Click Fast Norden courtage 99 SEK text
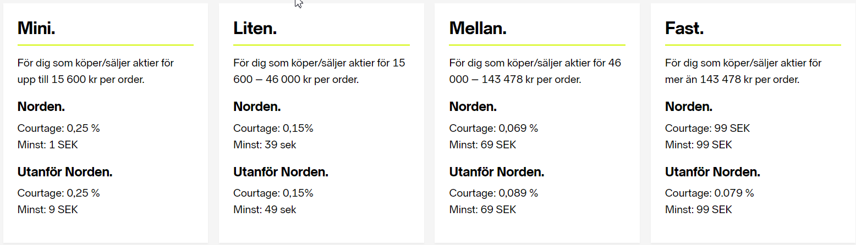 707,129
